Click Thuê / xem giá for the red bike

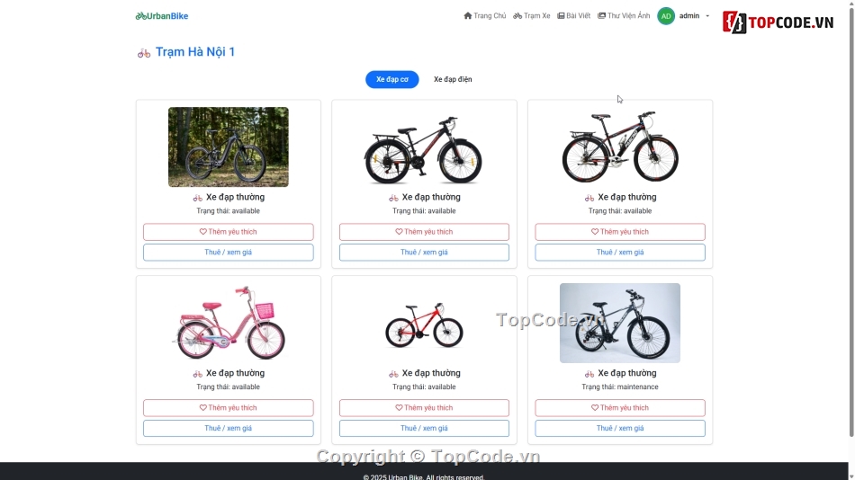424,428
